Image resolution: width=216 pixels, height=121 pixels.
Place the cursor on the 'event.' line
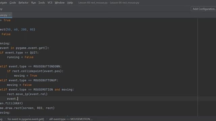click(x=12, y=98)
